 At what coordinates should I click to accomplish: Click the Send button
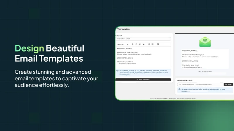[228, 84]
